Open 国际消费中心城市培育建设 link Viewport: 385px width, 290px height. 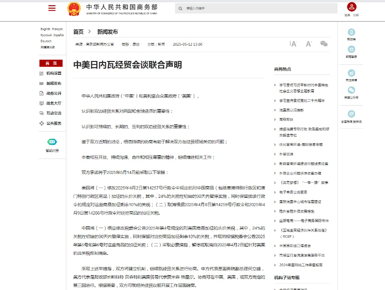click(300, 202)
